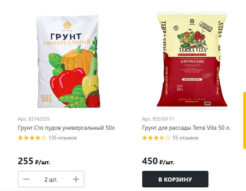This screenshot has height=191, width=246.
Task: Open the Terra Vita soil product image
Action: click(x=192, y=61)
